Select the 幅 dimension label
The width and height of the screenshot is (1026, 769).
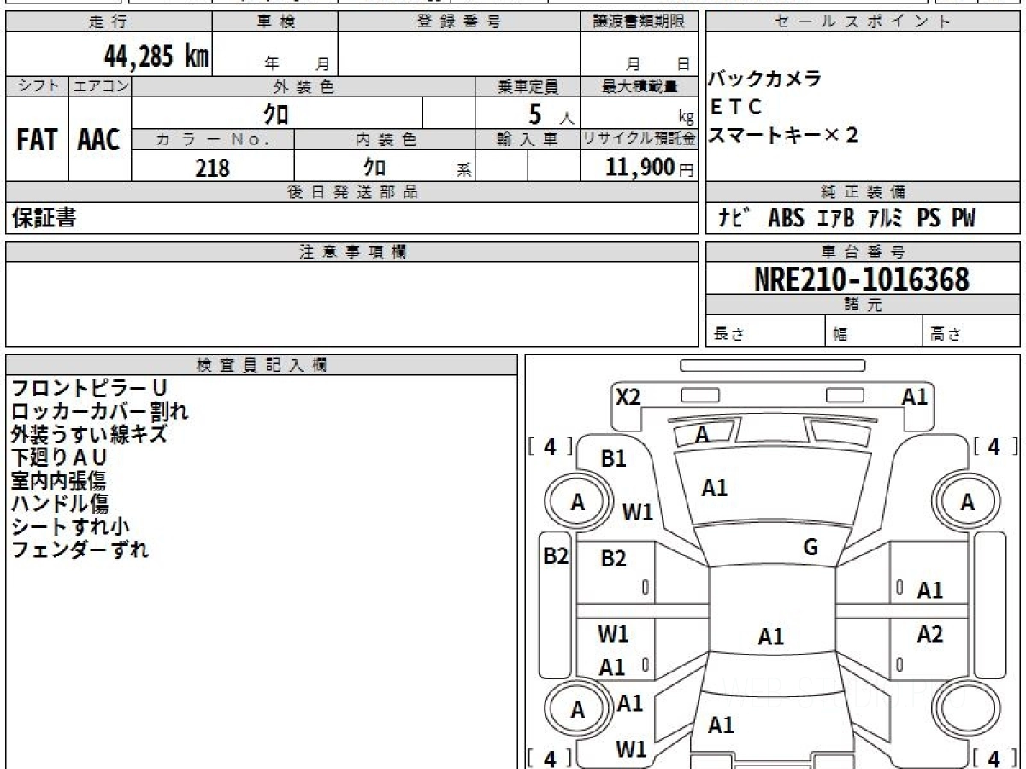tap(840, 335)
